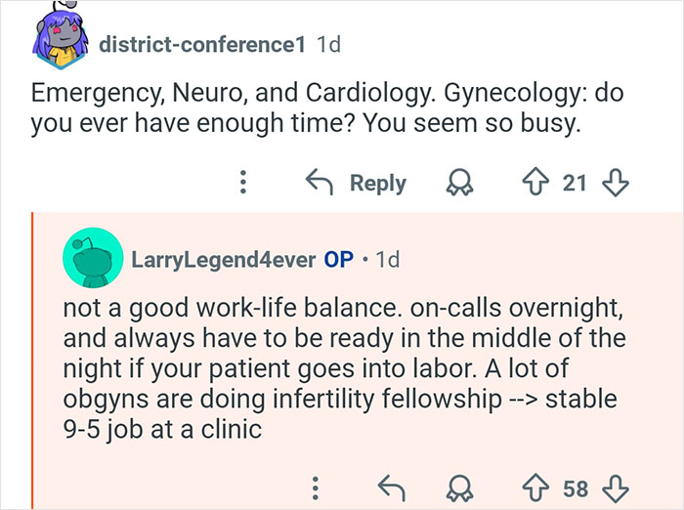This screenshot has width=684, height=510.
Task: Open options menu on district-conference1's comment
Action: [245, 183]
